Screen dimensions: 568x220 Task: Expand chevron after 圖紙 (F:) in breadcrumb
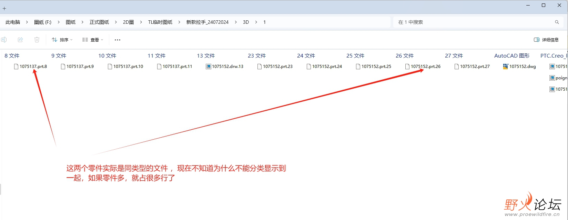59,22
